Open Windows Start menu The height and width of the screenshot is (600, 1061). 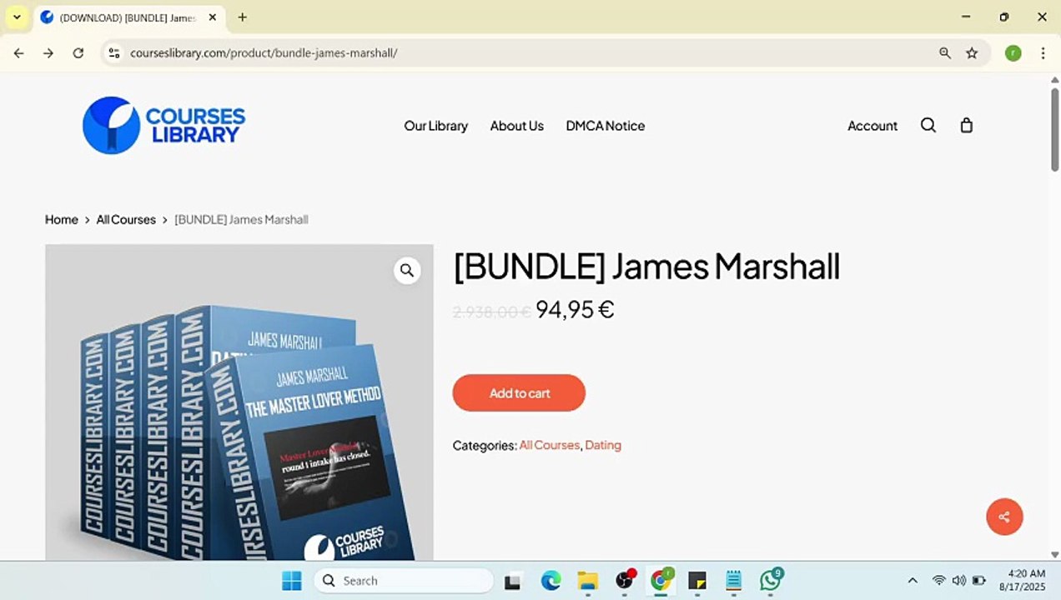292,581
